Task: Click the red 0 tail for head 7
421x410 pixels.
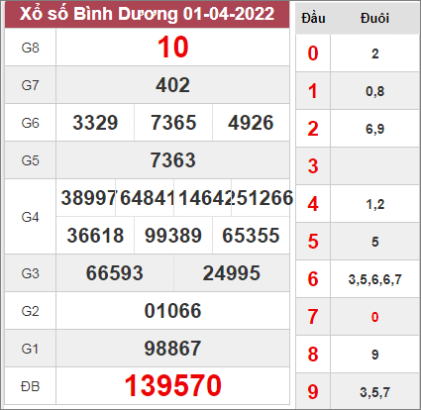Action: (374, 317)
